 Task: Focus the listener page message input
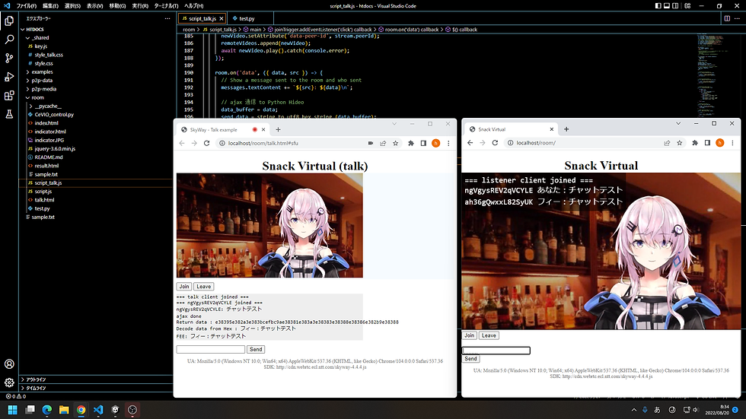point(496,351)
